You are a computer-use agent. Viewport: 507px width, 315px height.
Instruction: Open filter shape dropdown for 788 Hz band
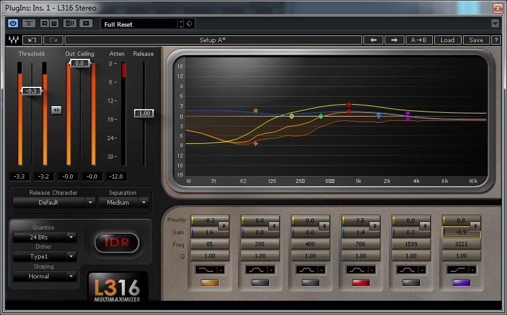[x=361, y=270]
